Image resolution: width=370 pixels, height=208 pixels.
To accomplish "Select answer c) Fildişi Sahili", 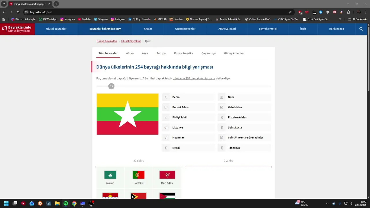I will tap(188, 117).
